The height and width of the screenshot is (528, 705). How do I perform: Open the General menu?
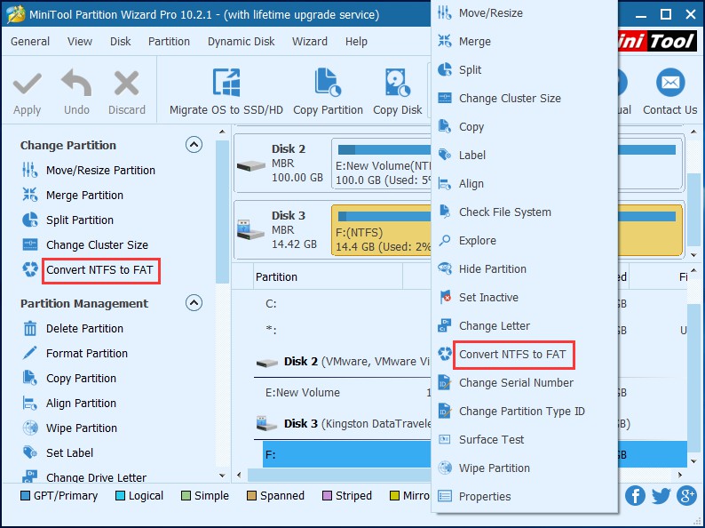[x=30, y=42]
